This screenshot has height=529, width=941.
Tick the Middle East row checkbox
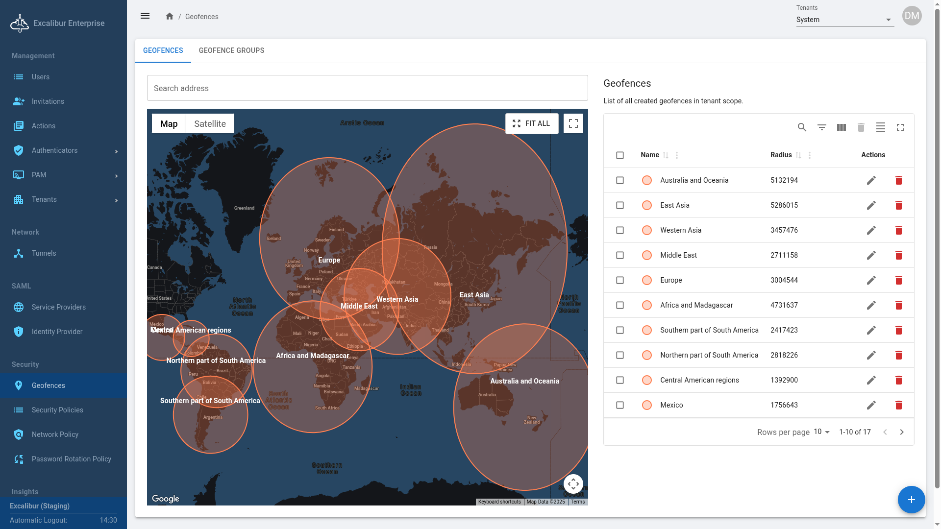[x=620, y=255]
